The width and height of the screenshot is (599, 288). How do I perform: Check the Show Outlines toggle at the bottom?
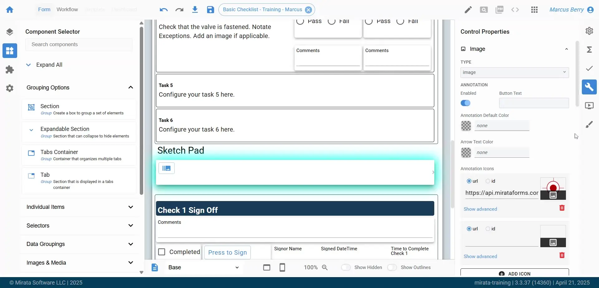(x=392, y=267)
